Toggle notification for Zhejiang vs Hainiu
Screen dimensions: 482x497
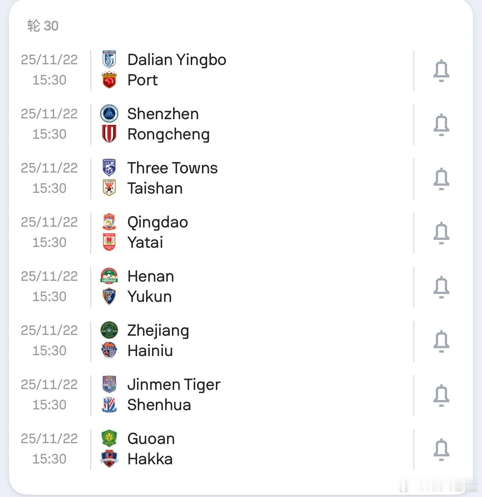(x=441, y=341)
